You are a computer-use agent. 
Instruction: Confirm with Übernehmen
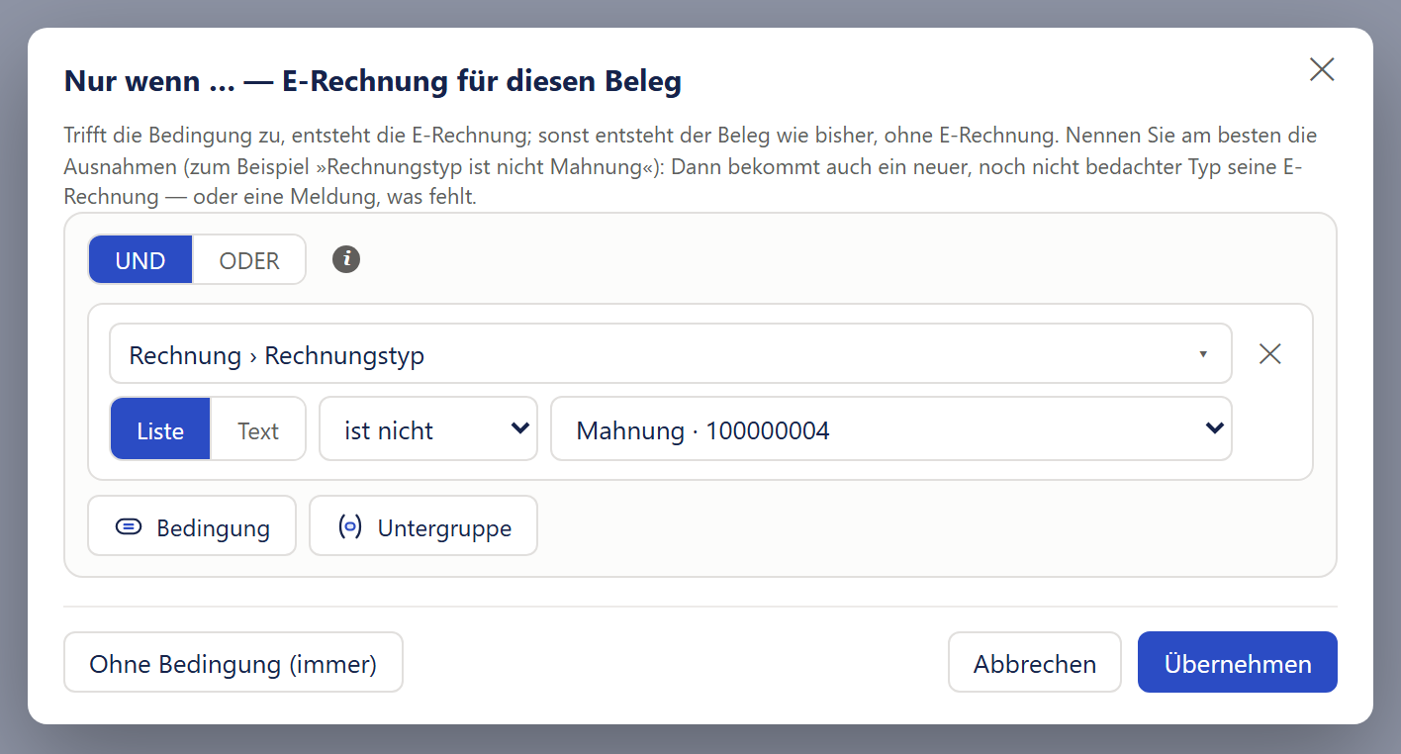pyautogui.click(x=1238, y=663)
